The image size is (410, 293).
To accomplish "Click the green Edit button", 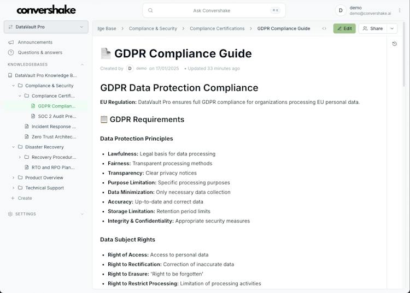I will click(344, 28).
